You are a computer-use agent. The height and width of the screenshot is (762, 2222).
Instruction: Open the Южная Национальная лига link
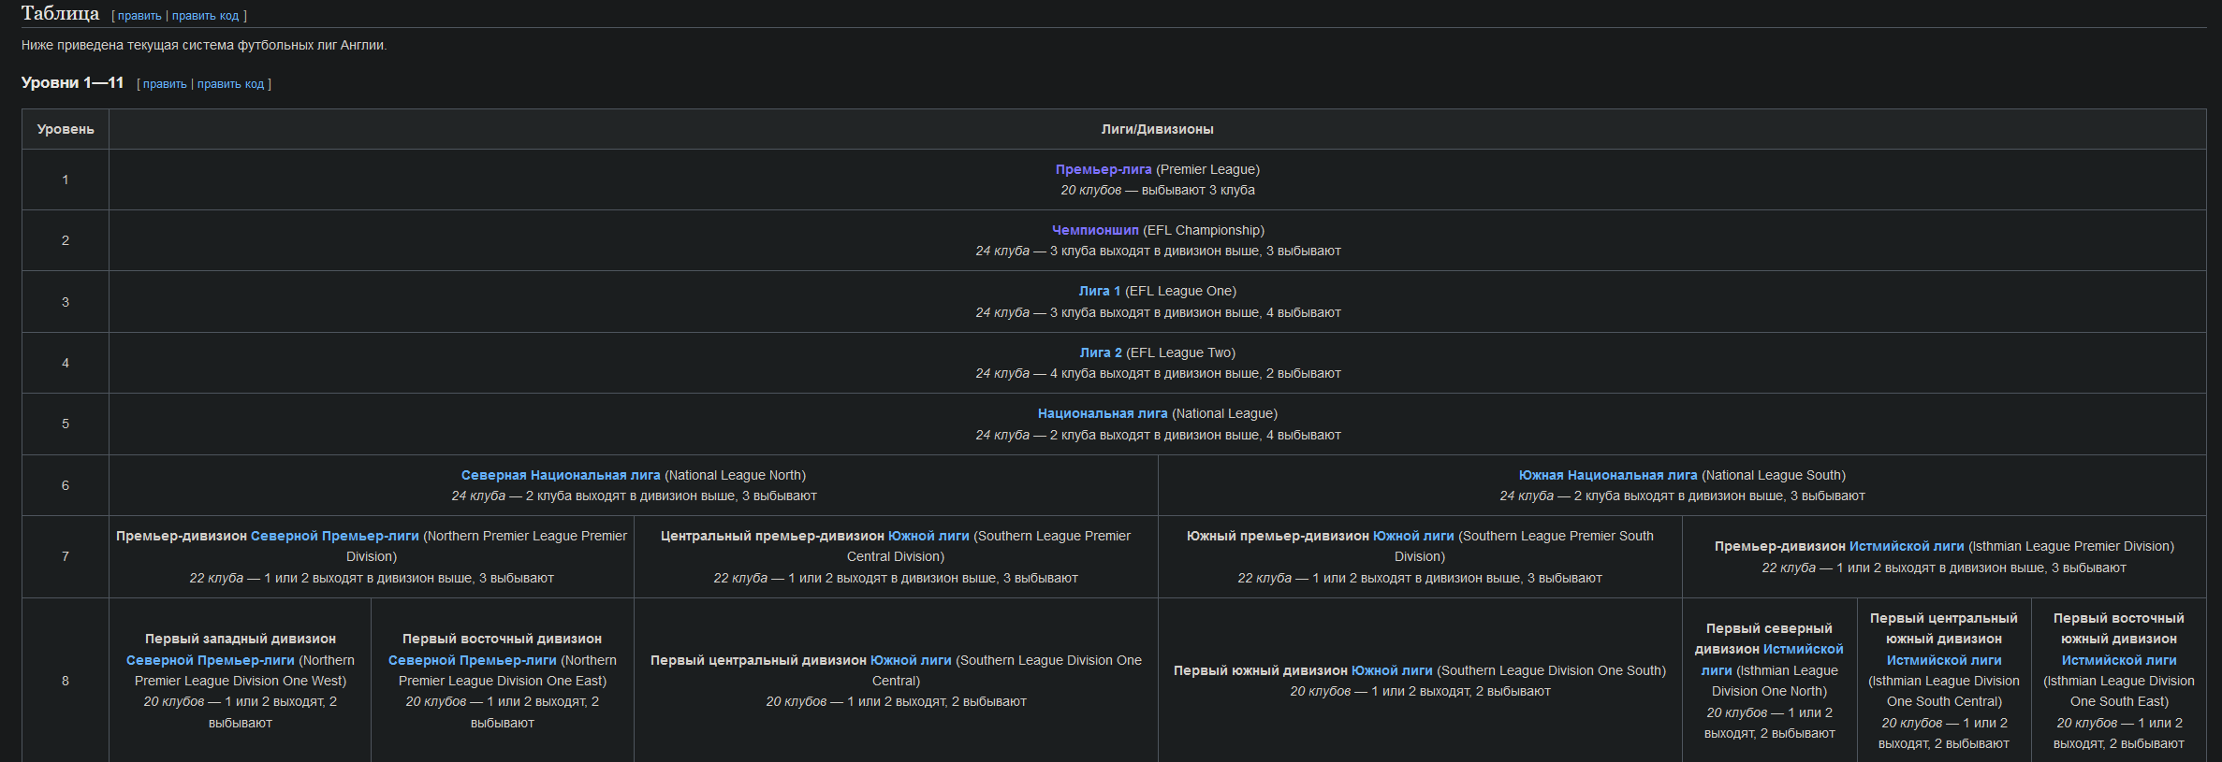click(x=1608, y=475)
